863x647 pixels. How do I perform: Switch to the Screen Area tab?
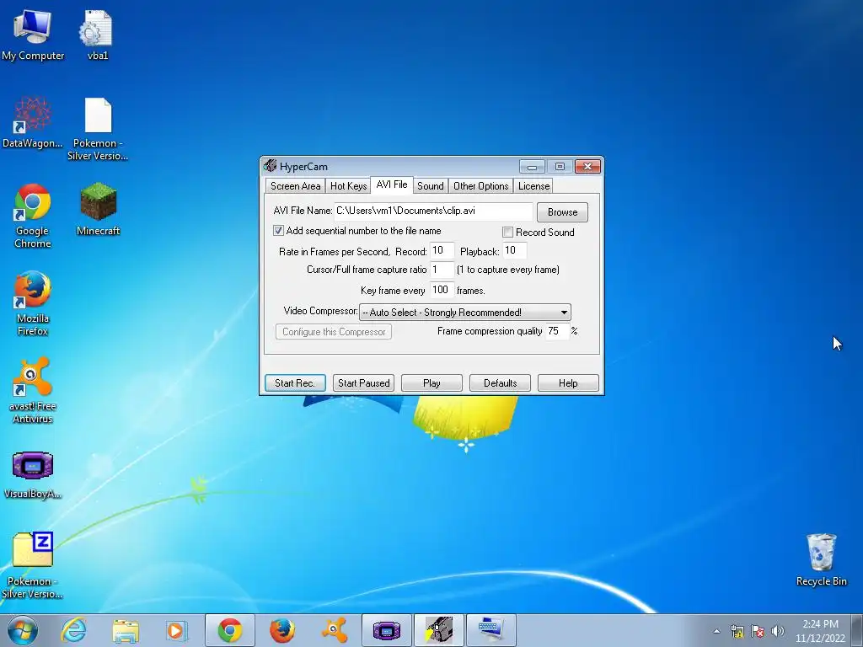[295, 186]
